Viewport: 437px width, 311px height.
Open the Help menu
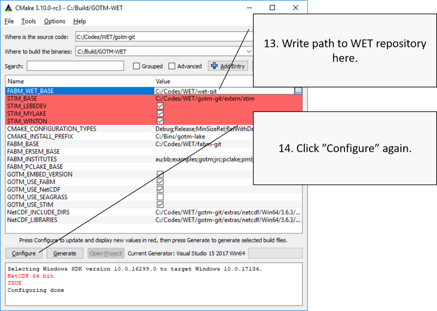(80, 21)
